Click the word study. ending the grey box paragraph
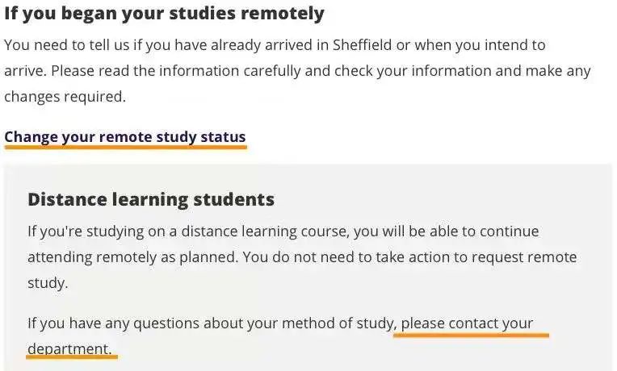 tap(48, 283)
